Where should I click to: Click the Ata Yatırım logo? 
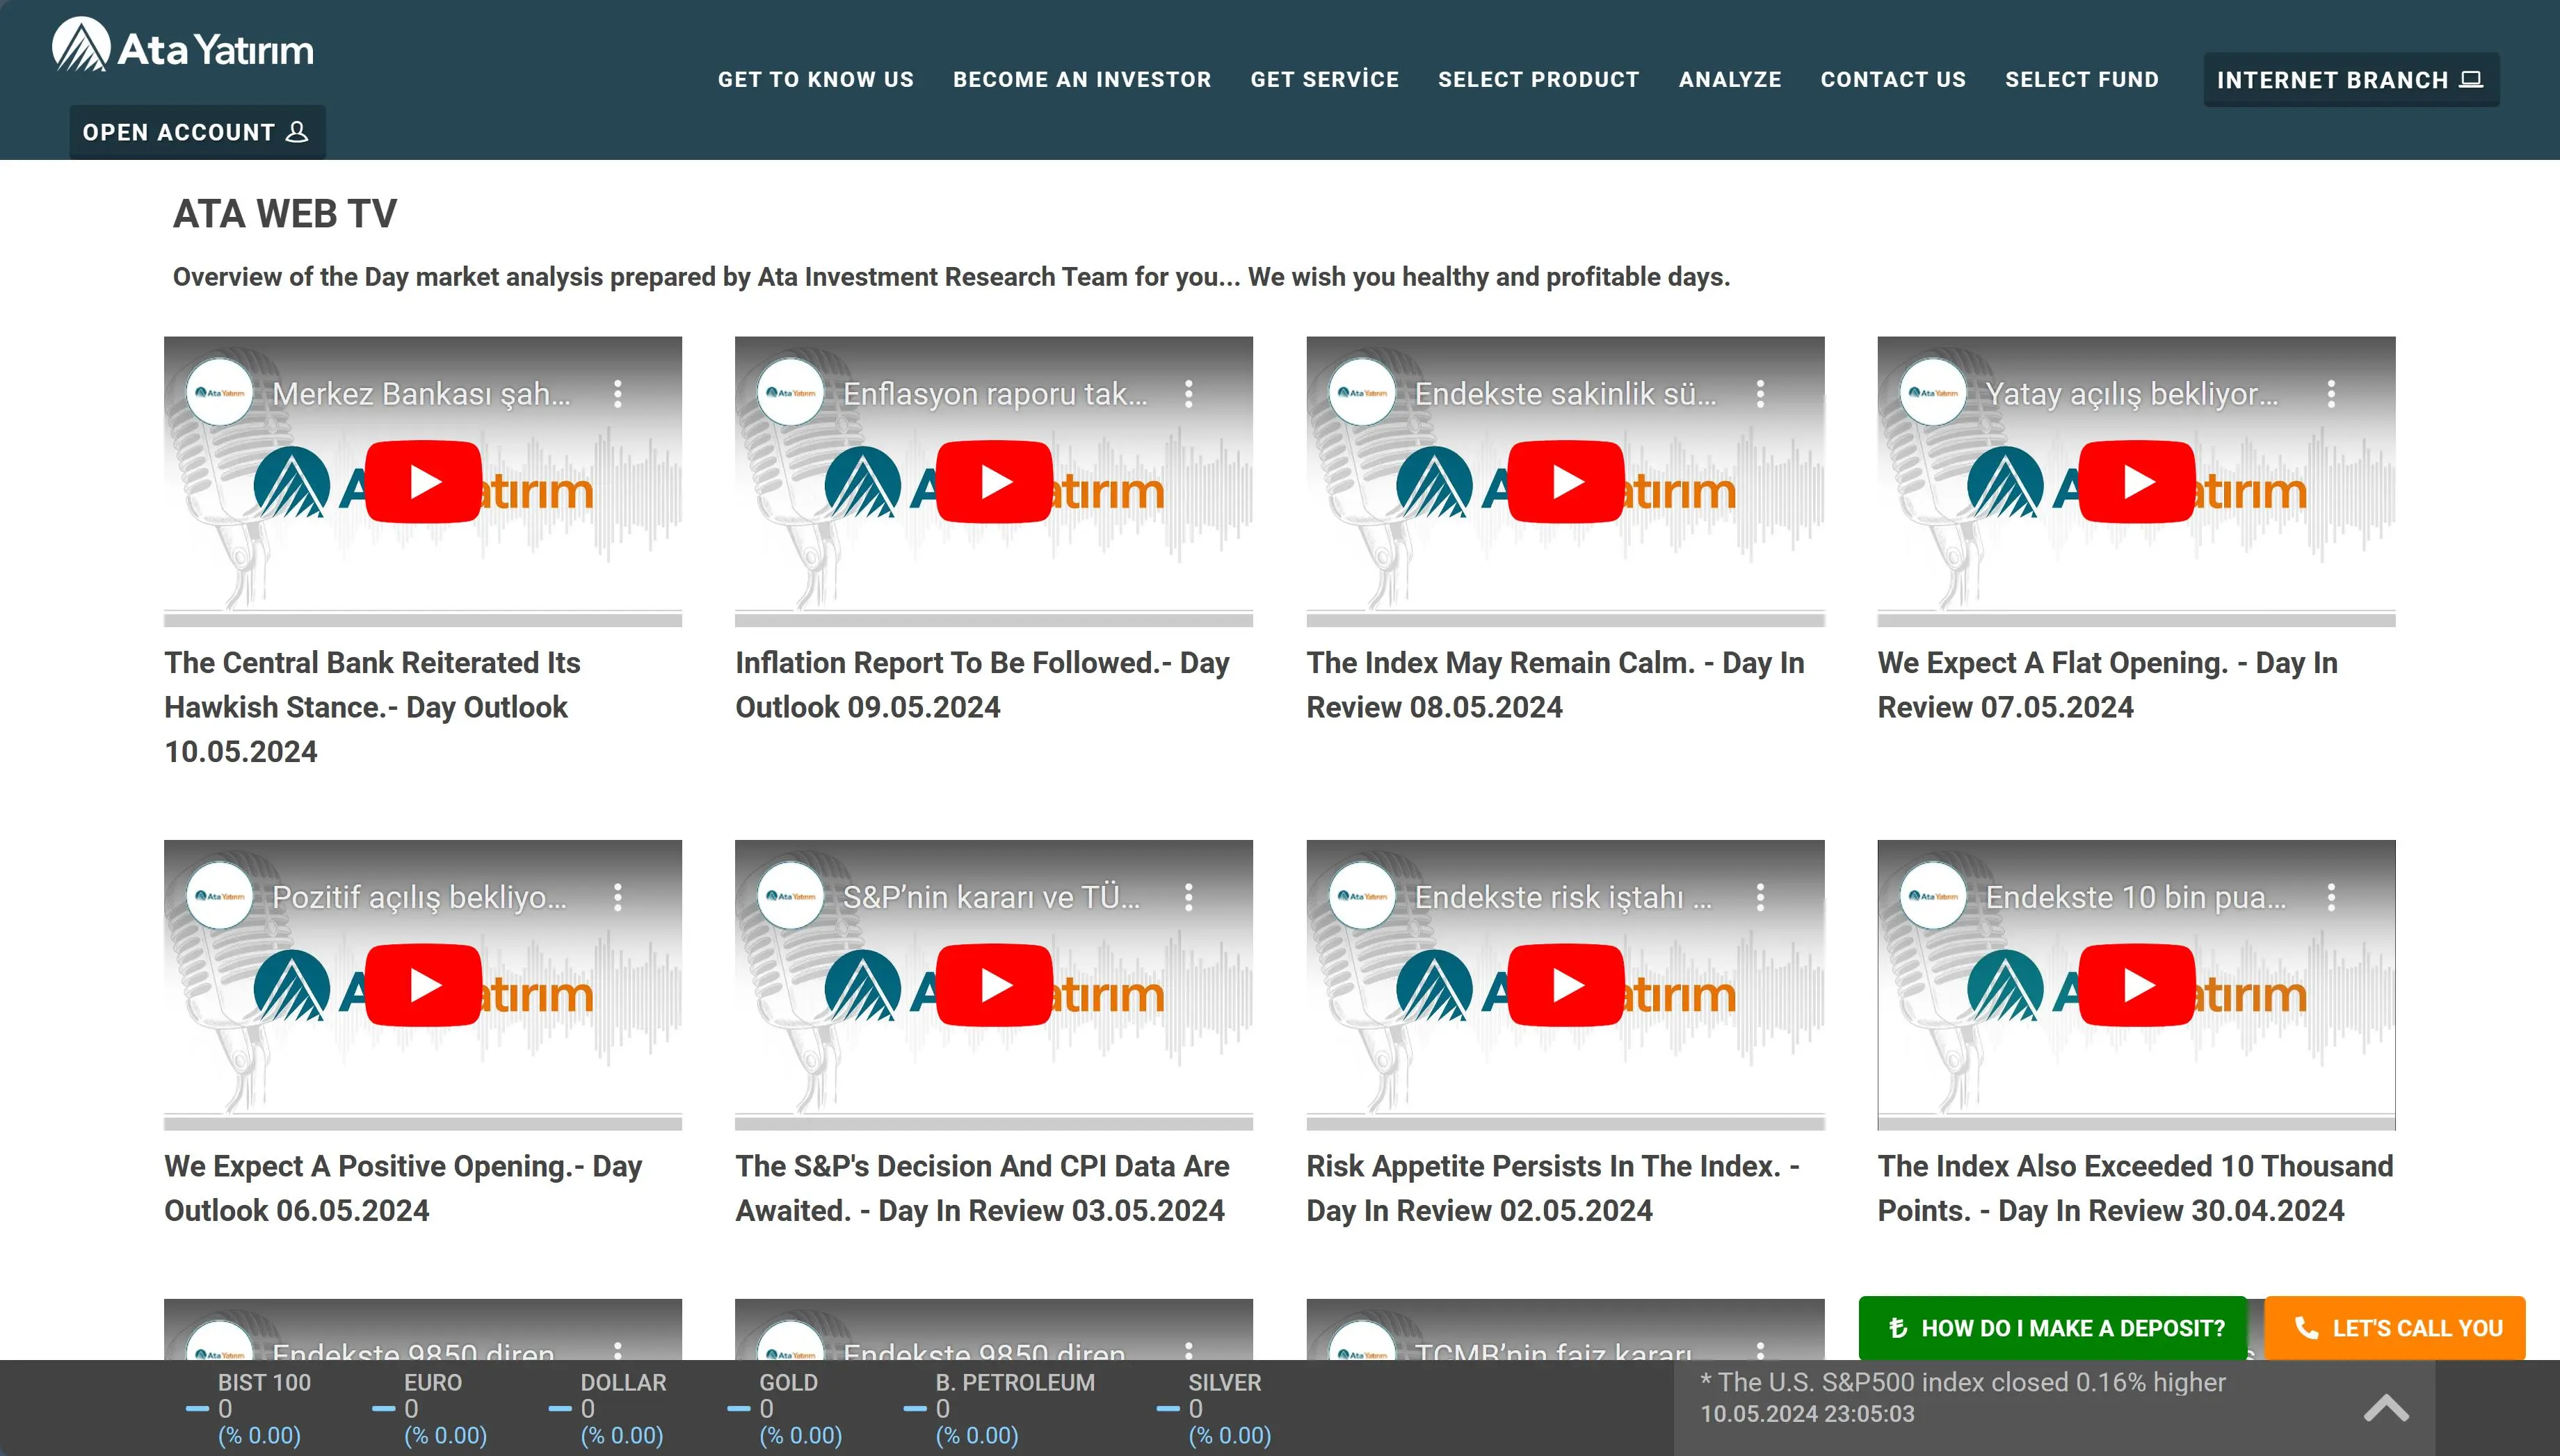tap(183, 46)
